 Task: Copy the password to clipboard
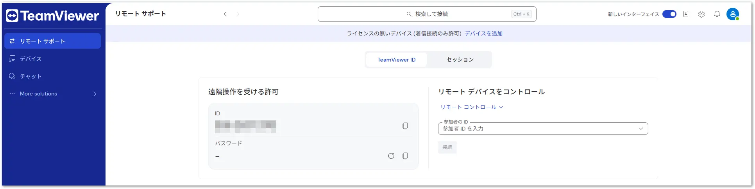pyautogui.click(x=405, y=156)
